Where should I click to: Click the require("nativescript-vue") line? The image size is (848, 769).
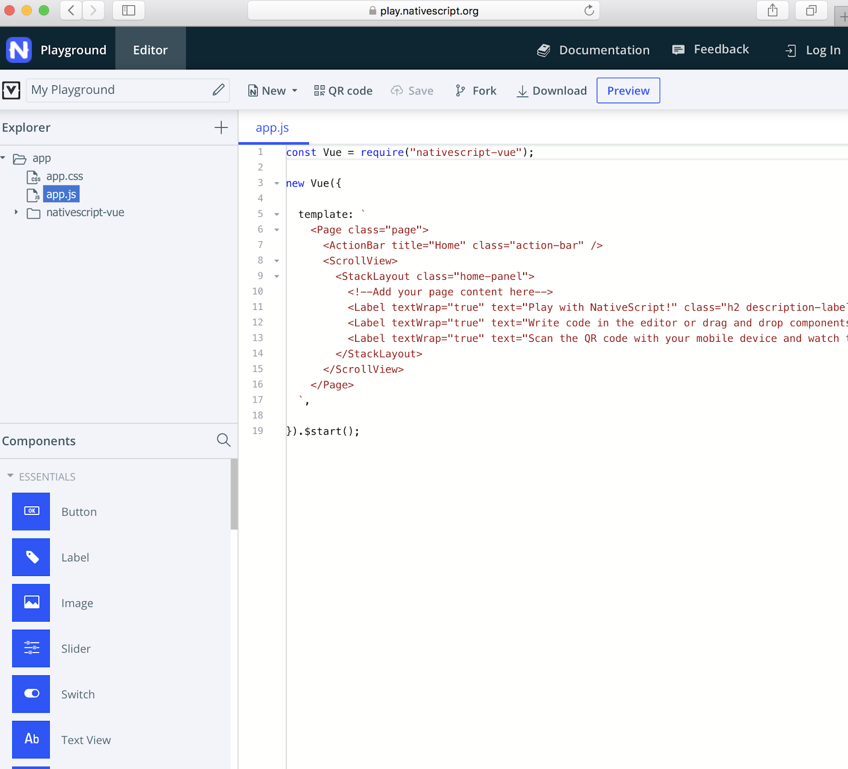[x=410, y=153]
